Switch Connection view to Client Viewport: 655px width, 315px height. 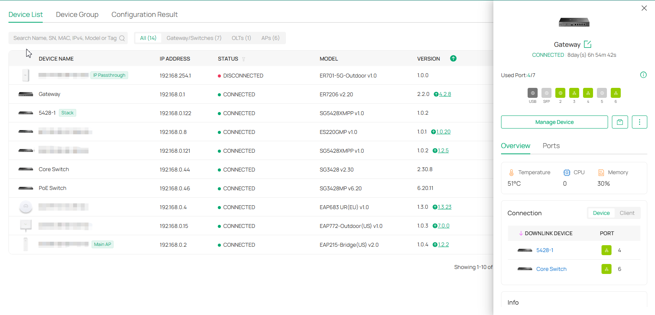[627, 213]
